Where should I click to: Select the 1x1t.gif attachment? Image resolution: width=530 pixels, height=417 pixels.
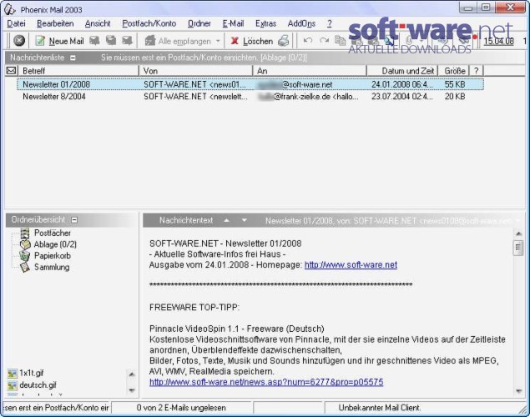click(32, 373)
